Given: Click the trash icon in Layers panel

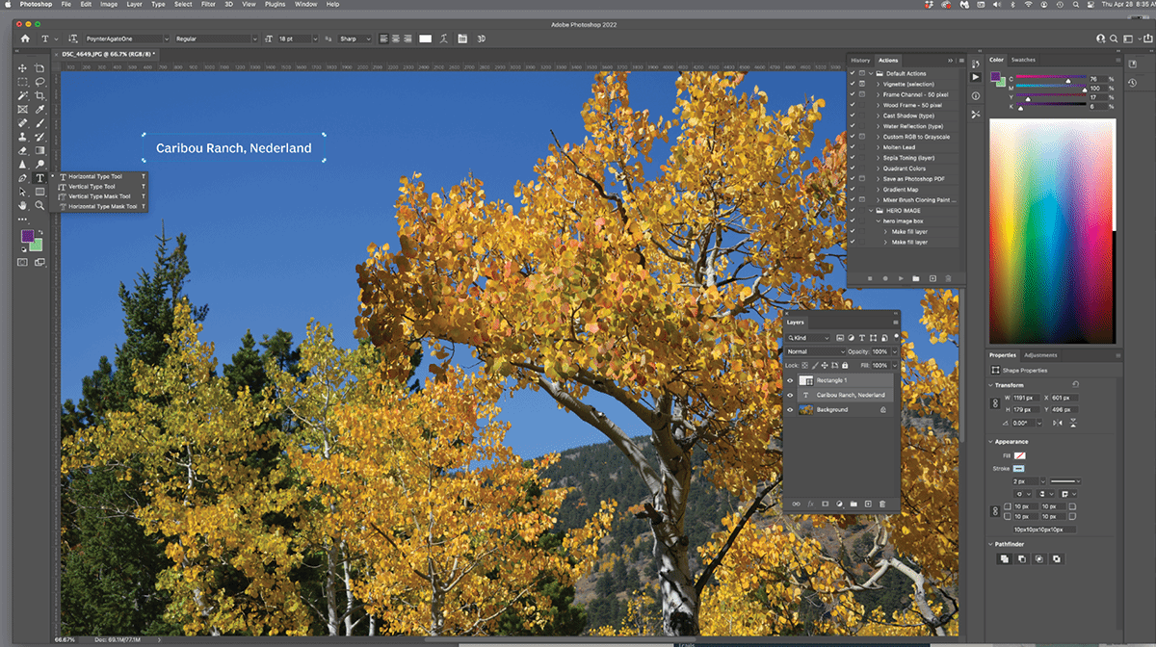Looking at the screenshot, I should pyautogui.click(x=881, y=504).
